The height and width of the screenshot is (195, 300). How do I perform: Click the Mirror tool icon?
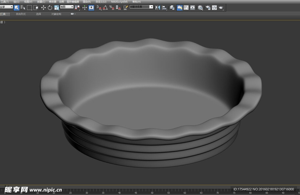[158, 8]
